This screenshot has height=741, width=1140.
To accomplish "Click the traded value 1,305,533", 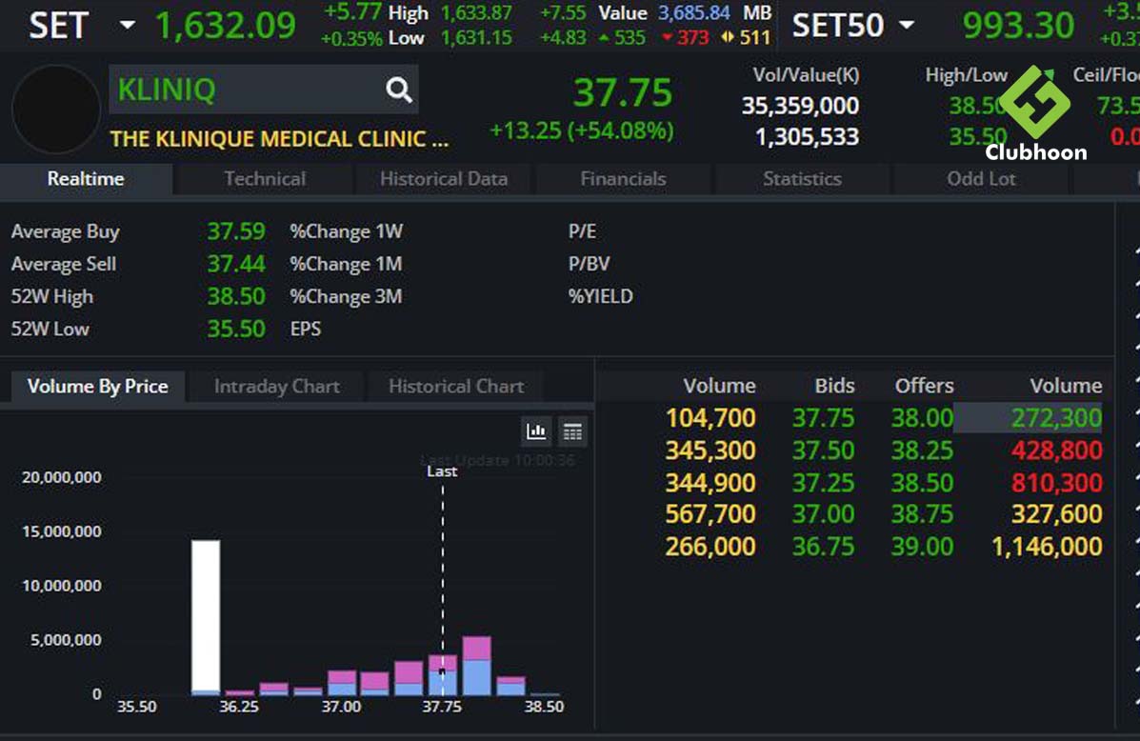I will (x=807, y=137).
